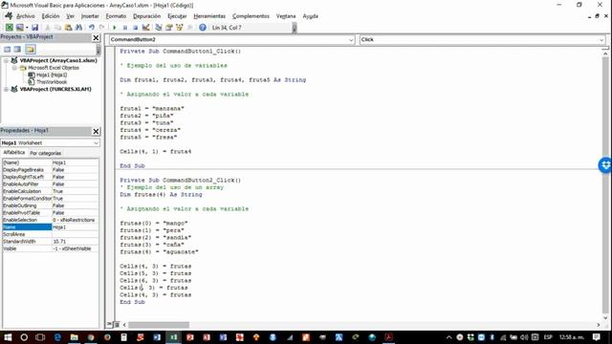Click the EnableSelection value 0 - xlNoRestrictions
The width and height of the screenshot is (612, 344).
tap(75, 220)
